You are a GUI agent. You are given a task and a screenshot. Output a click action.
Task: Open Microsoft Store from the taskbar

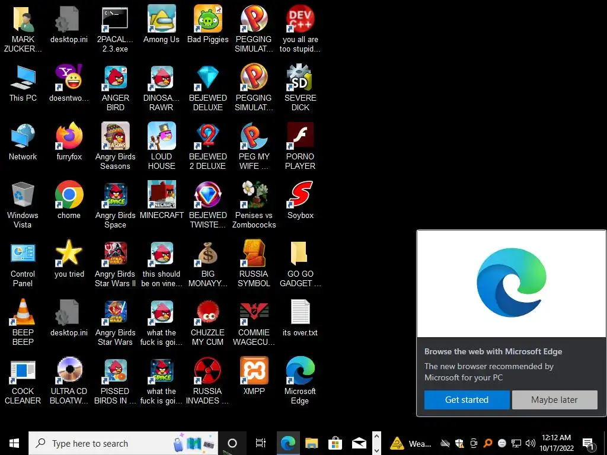pyautogui.click(x=335, y=443)
